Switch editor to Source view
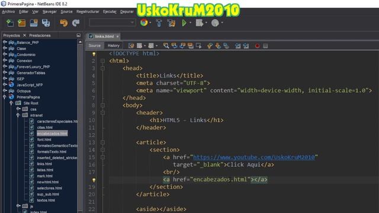 95,46
